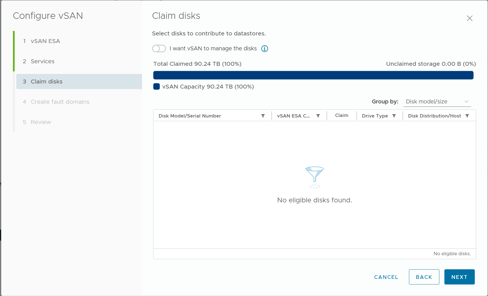This screenshot has width=488, height=296.
Task: Click the 'Total Claimed 90.24 TB (100%)' text
Action: pyautogui.click(x=197, y=64)
